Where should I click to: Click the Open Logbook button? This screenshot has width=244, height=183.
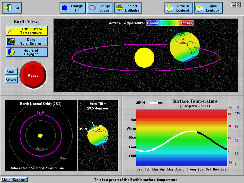coord(208,8)
